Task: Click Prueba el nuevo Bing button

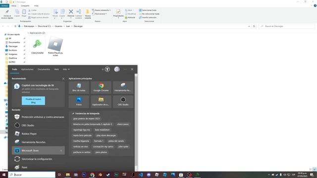Action: [33, 101]
